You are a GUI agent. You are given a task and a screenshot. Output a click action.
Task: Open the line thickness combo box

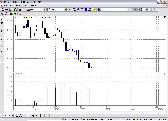[x=140, y=10]
